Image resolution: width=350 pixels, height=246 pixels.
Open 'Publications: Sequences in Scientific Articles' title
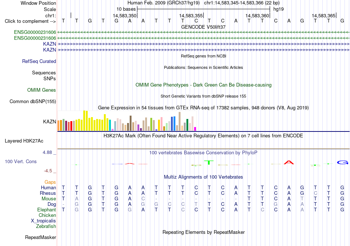[203, 68]
